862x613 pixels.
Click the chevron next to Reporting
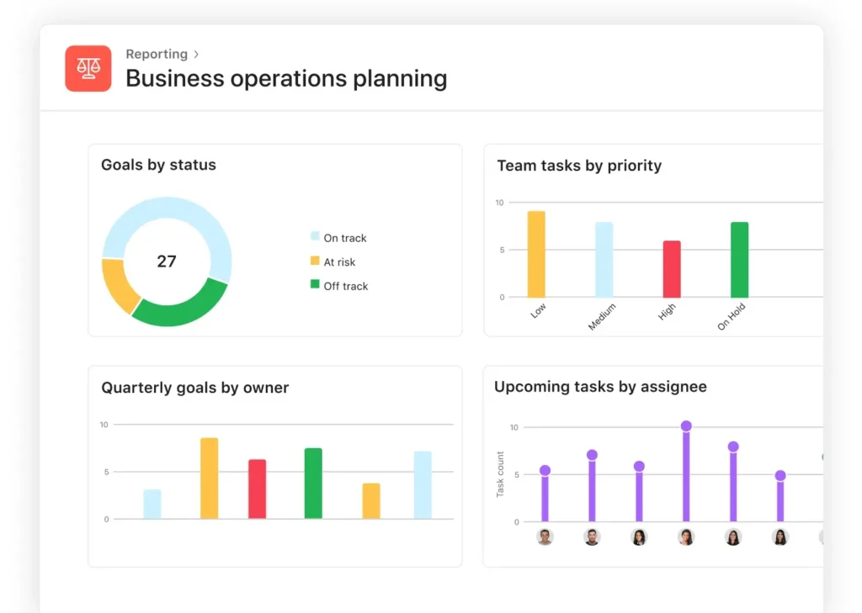(x=196, y=54)
